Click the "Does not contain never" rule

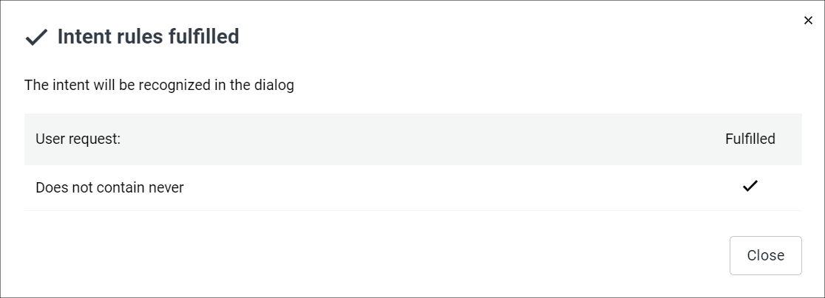point(109,187)
